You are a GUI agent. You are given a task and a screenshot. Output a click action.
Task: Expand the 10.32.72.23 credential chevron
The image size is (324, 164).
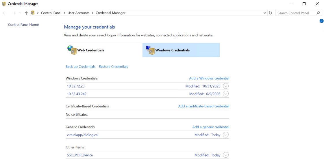click(226, 86)
